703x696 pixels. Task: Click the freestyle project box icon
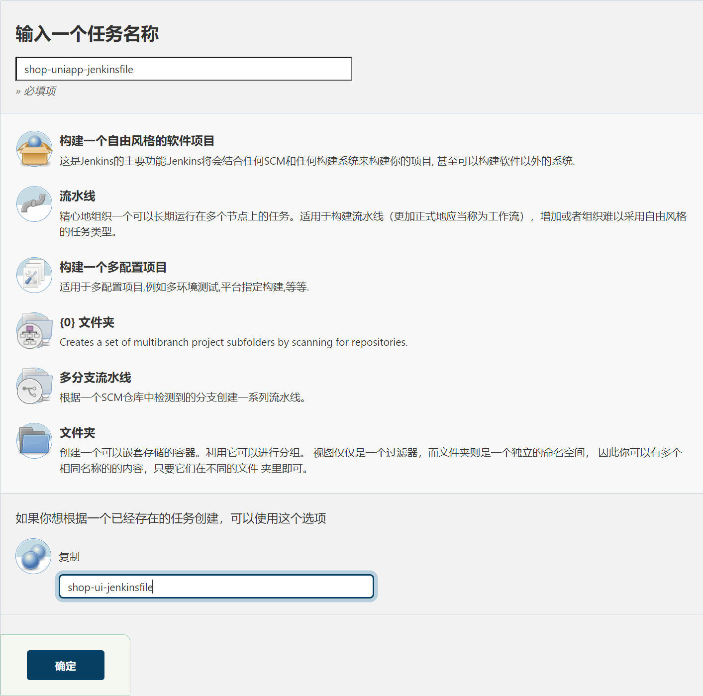pyautogui.click(x=34, y=149)
